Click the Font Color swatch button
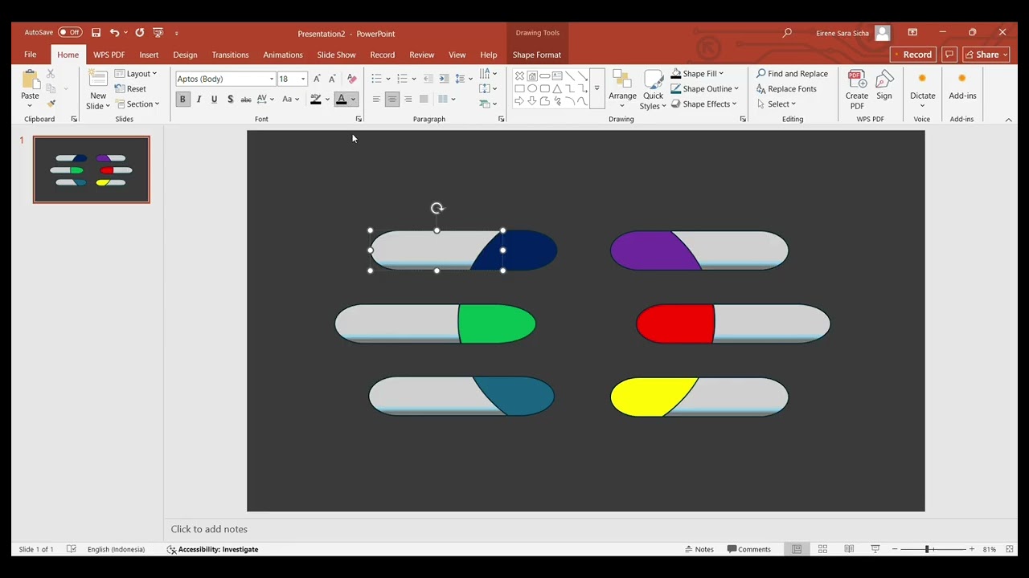The image size is (1029, 578). pos(341,100)
